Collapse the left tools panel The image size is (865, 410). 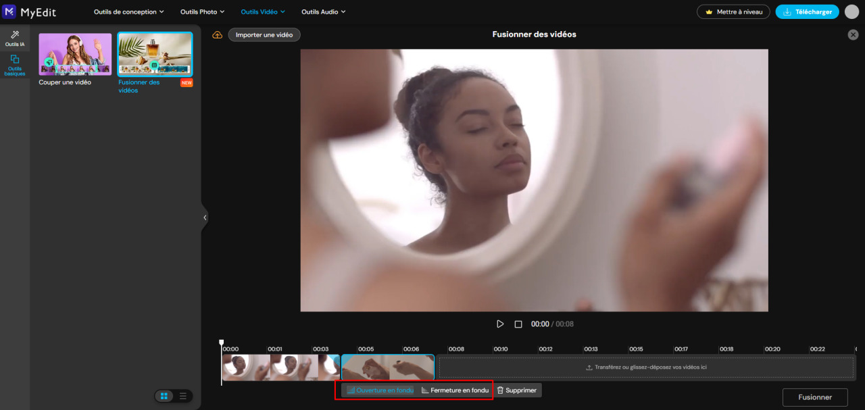tap(205, 217)
